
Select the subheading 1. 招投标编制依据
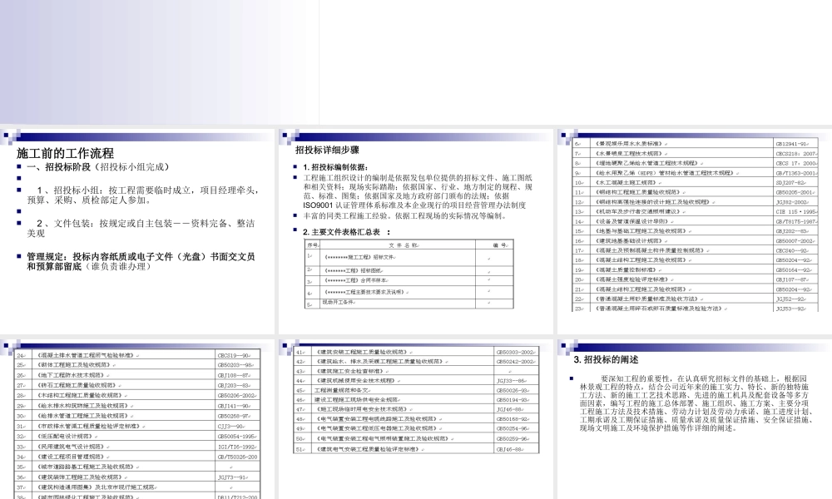pos(336,167)
